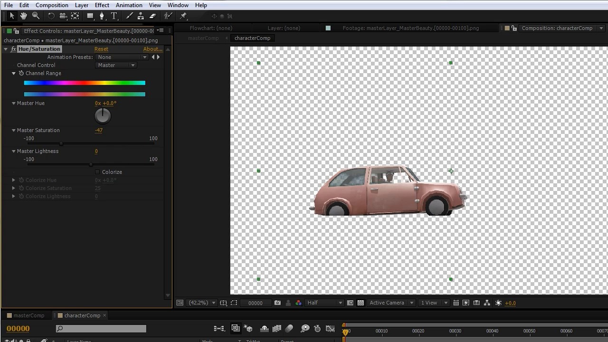Image resolution: width=608 pixels, height=342 pixels.
Task: Switch to Footage masterLayer_MasterBeauty viewer tab
Action: [410, 28]
